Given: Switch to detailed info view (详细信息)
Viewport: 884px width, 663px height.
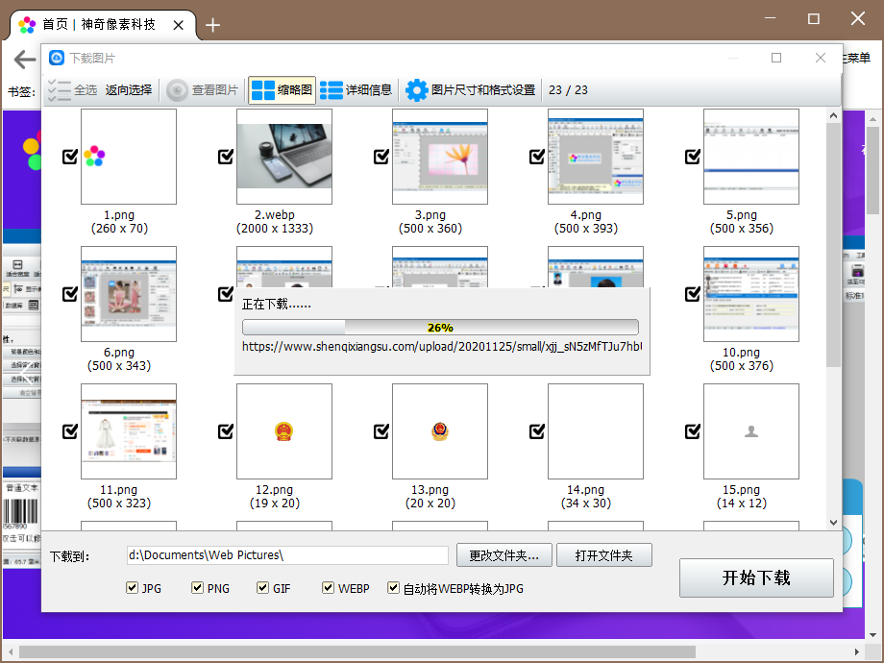Looking at the screenshot, I should (x=331, y=90).
